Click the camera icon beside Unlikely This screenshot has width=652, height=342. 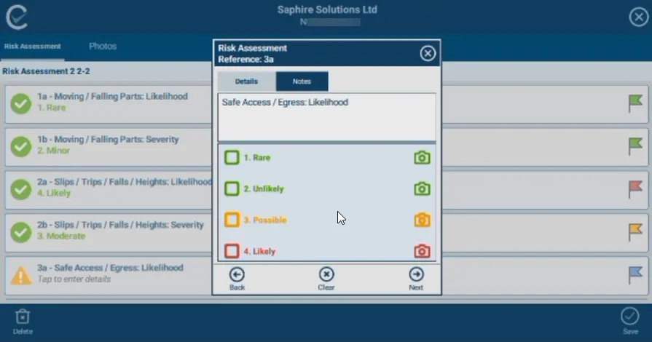coord(422,188)
